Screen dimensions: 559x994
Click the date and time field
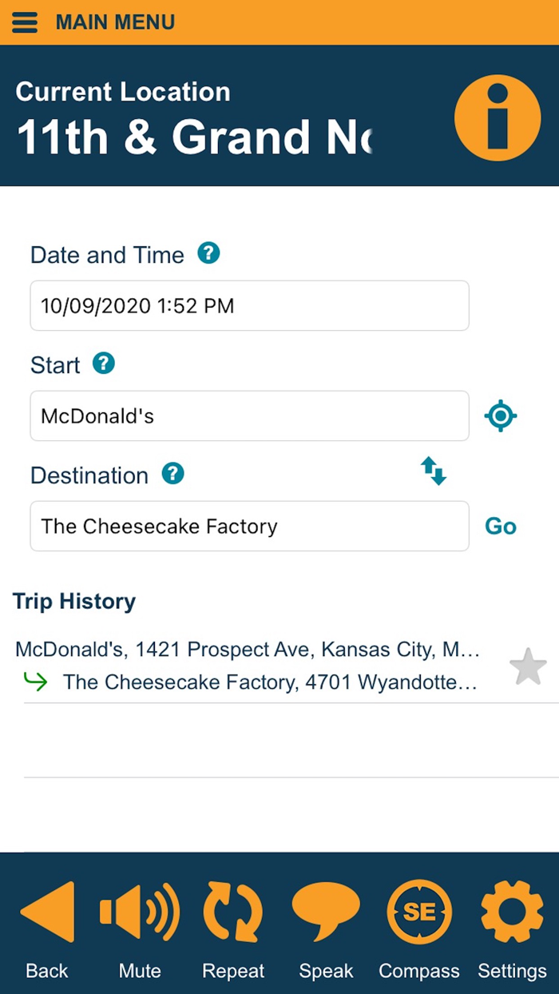coord(249,305)
